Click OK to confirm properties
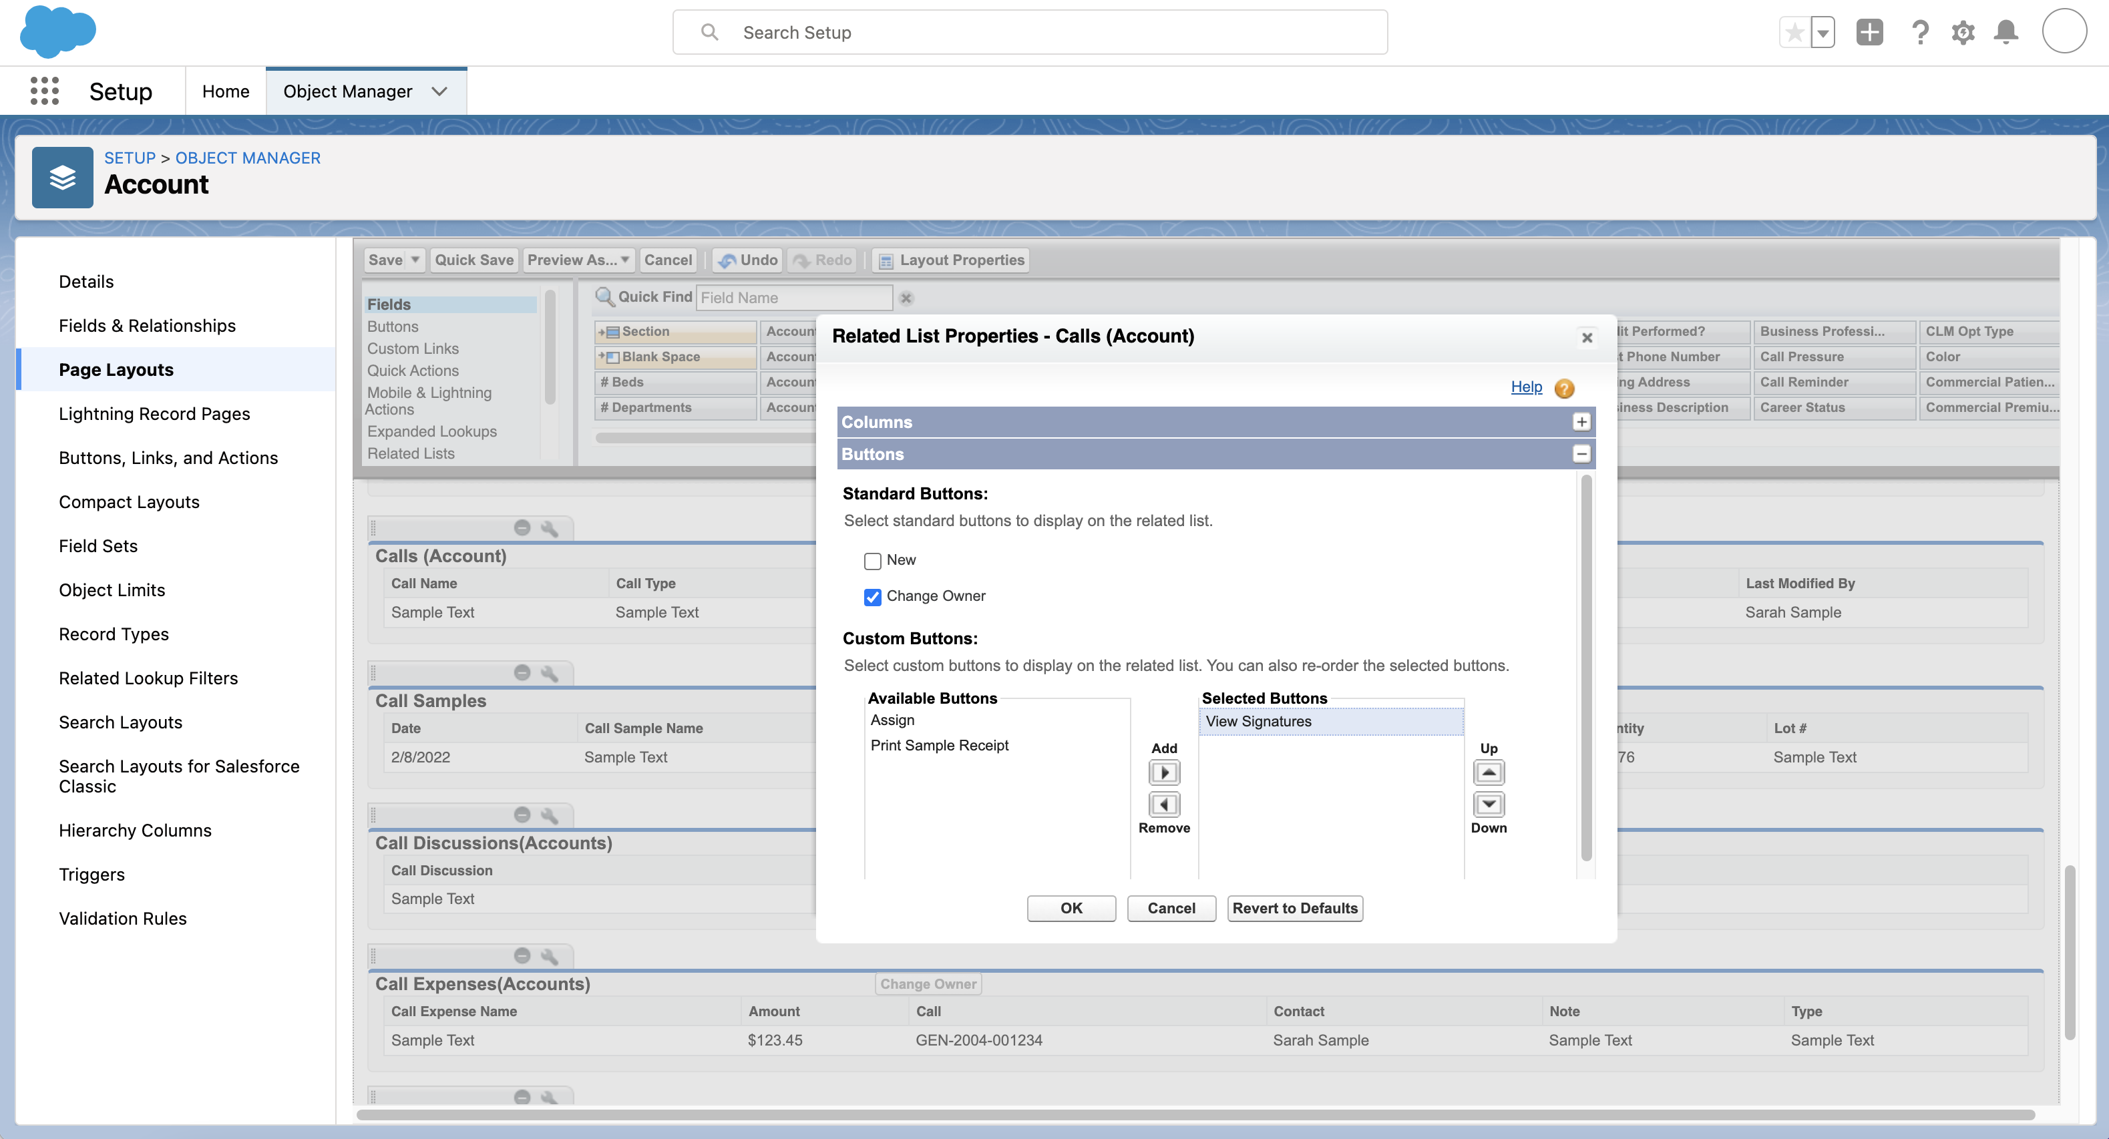 (x=1071, y=907)
